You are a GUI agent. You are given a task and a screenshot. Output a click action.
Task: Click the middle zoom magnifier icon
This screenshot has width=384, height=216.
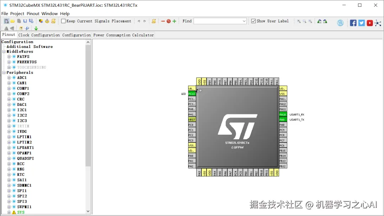pyautogui.click(x=304, y=21)
